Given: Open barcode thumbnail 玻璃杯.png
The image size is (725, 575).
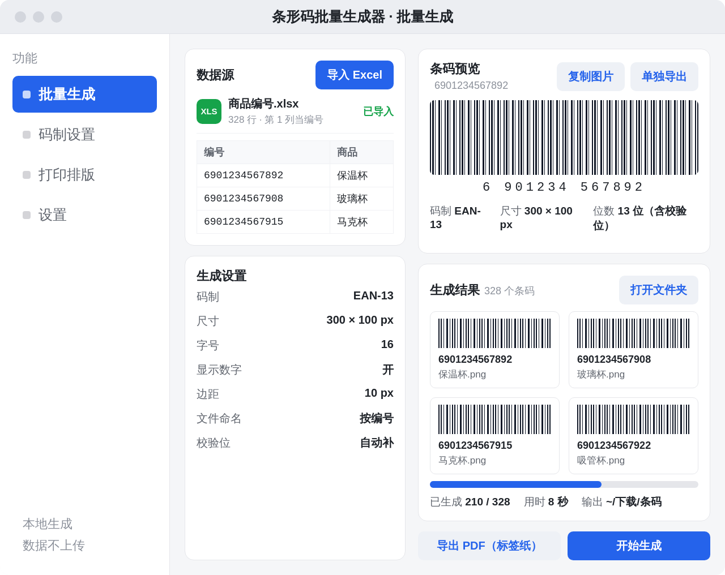Looking at the screenshot, I should [633, 350].
